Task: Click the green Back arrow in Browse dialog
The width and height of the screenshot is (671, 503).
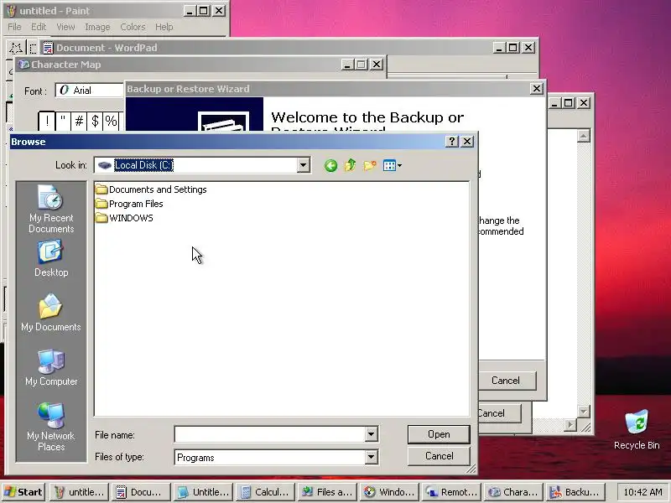Action: point(330,165)
